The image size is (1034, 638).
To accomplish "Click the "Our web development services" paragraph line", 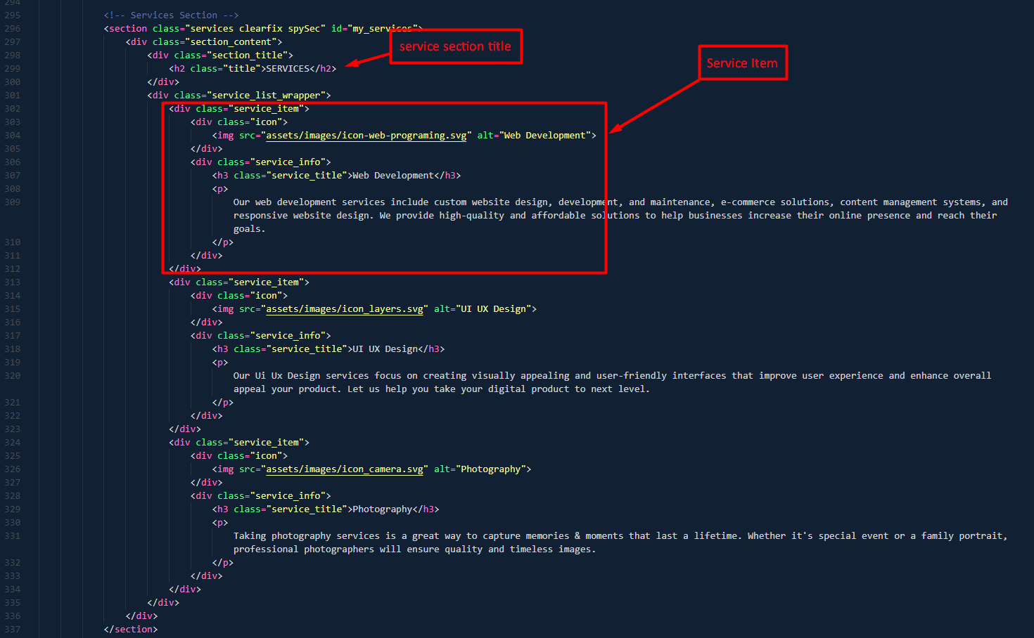I will (x=620, y=202).
